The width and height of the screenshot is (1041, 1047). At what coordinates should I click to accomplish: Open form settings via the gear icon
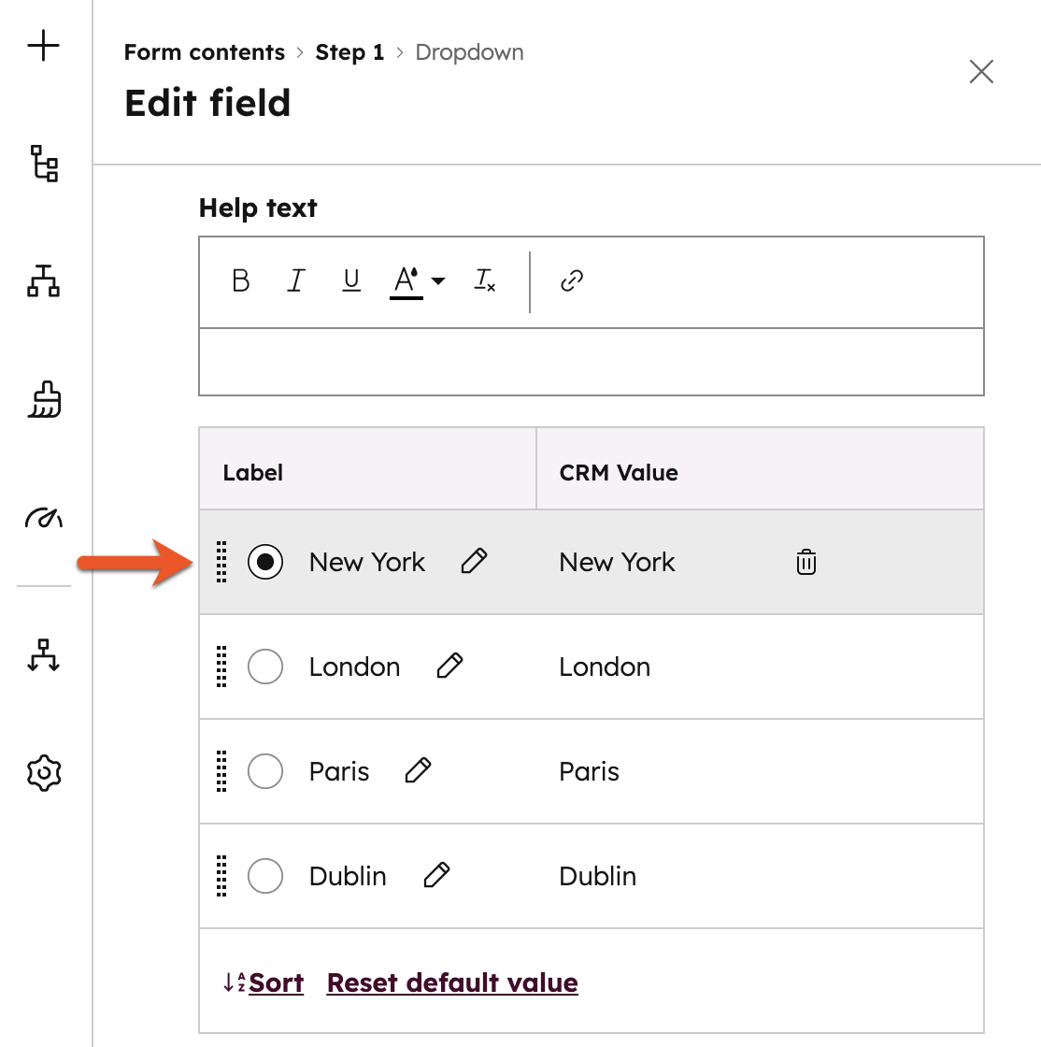[43, 771]
